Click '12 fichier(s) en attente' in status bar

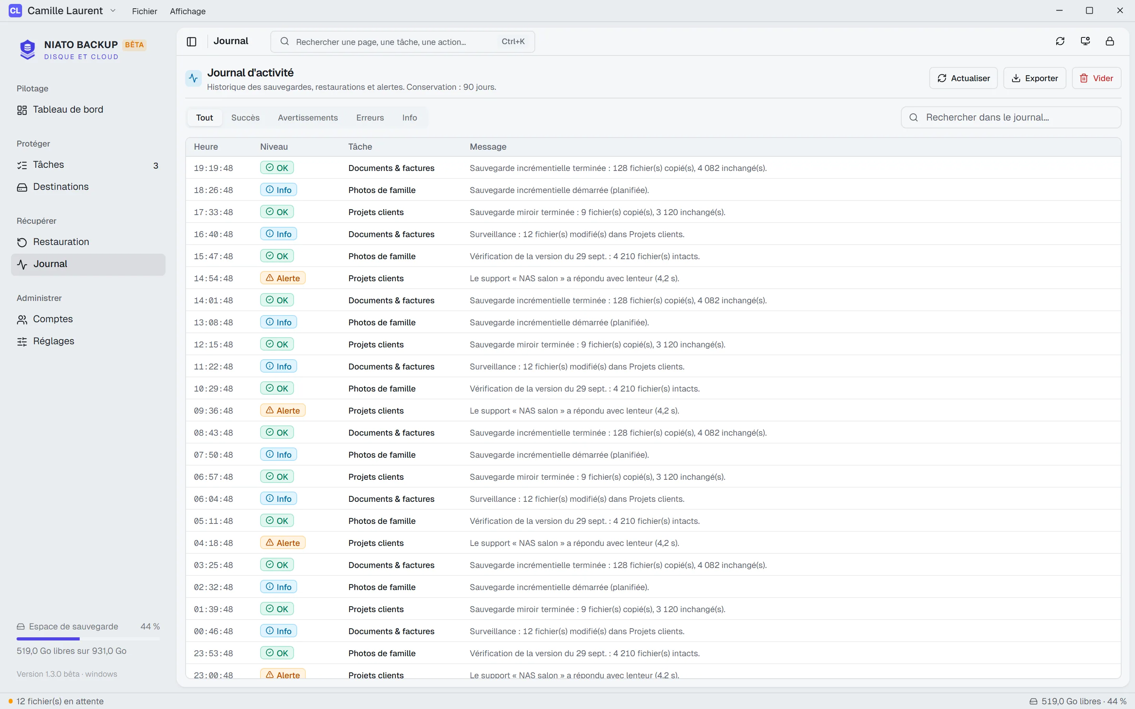click(60, 702)
